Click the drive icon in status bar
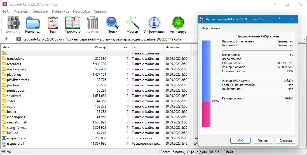Image resolution: width=307 pixels, height=155 pixels. click(x=4, y=151)
